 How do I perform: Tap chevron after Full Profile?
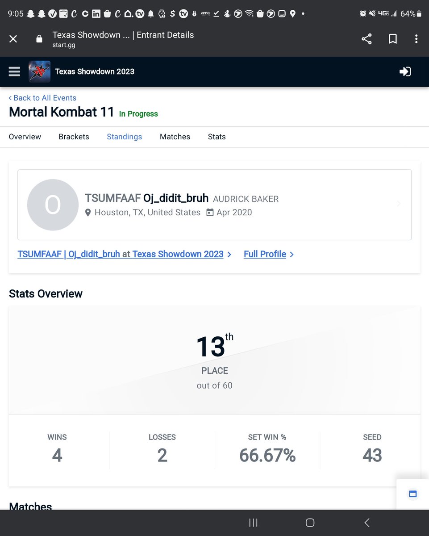pos(292,254)
